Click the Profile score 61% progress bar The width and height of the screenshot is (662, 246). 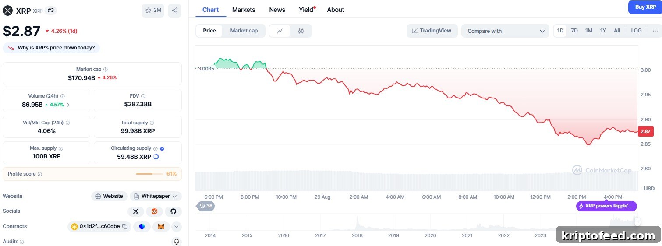tap(150, 174)
